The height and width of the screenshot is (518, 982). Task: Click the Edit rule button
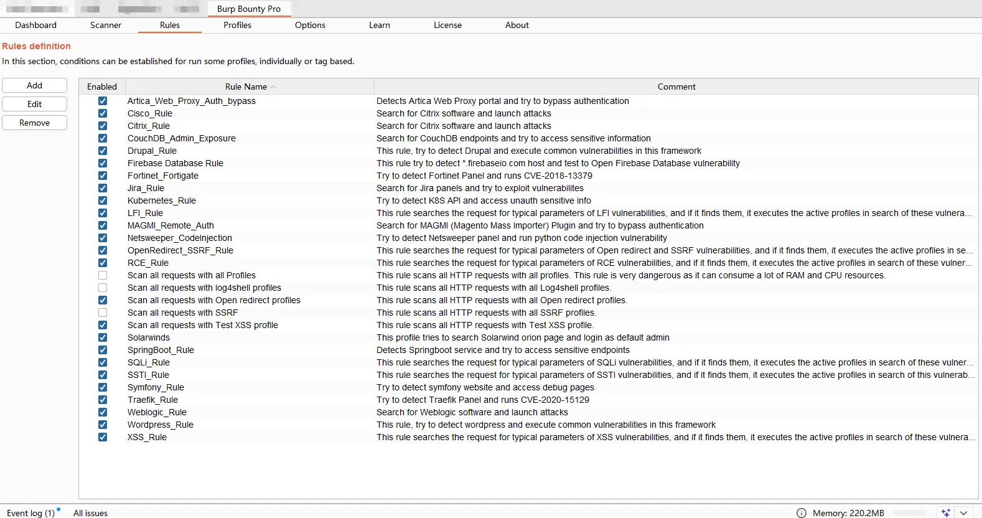(x=35, y=104)
